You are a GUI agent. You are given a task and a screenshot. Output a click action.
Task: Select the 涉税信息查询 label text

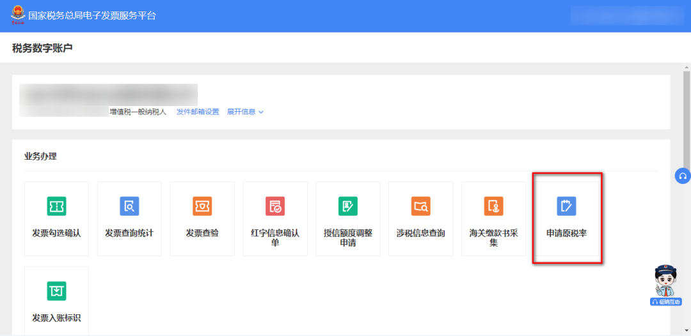click(421, 233)
